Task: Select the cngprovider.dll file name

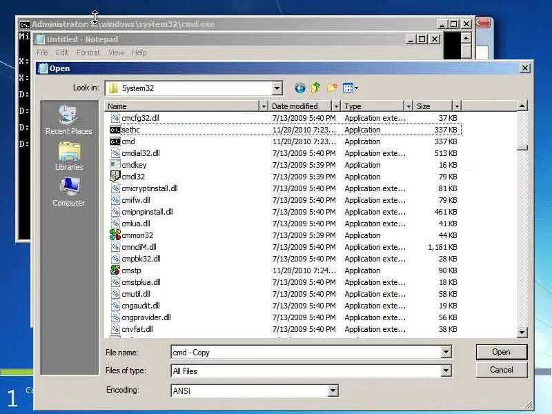Action: tap(146, 317)
